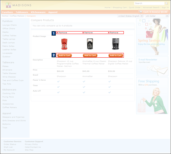Click the red Sharpson coffee maker image
Screen dimensions: 171x154
pos(64,44)
